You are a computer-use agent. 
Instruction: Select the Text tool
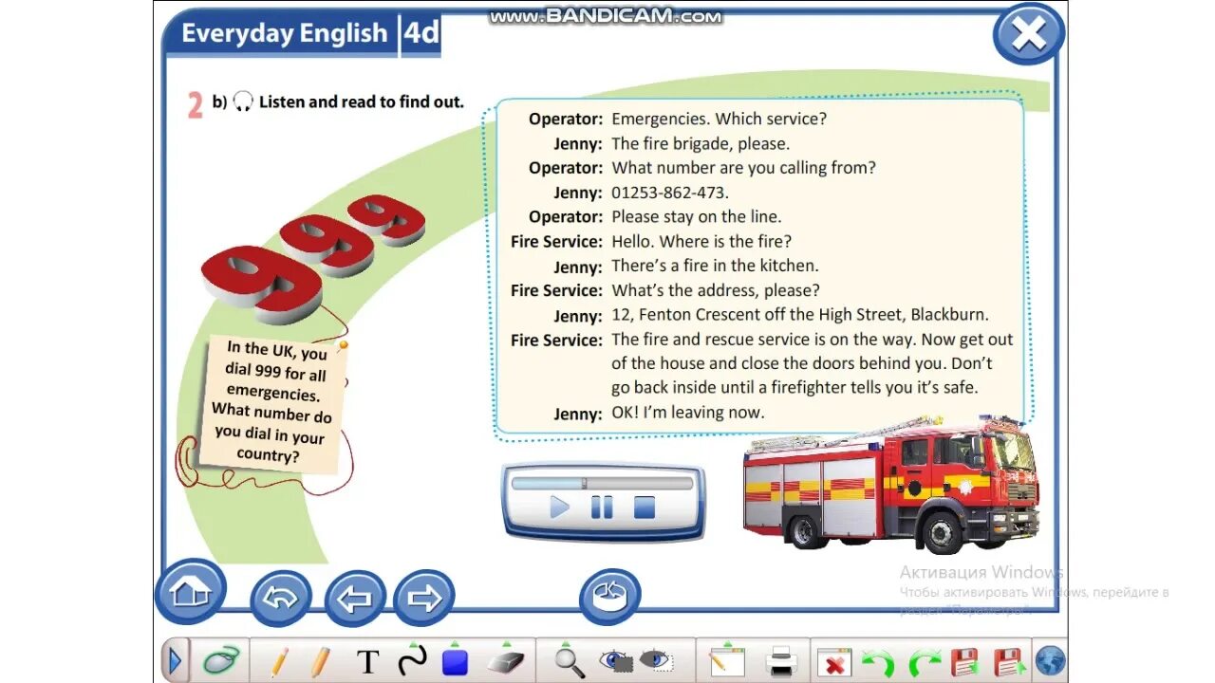click(368, 662)
